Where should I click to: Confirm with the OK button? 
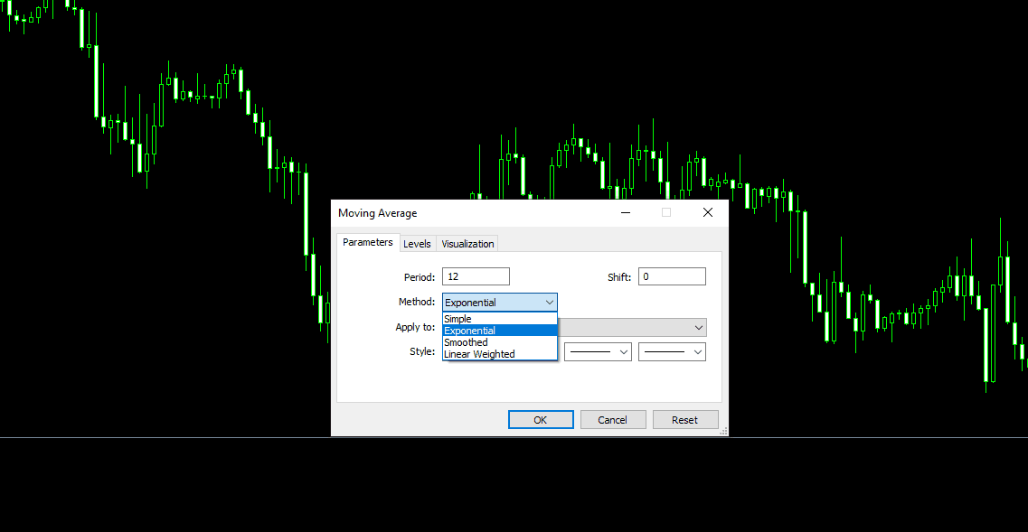tap(541, 420)
